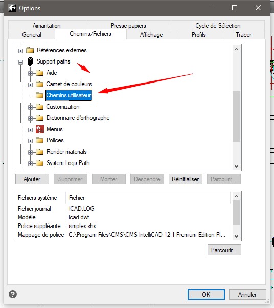The image size is (274, 308).
Task: Switch to the Affichage tab
Action: (x=151, y=35)
